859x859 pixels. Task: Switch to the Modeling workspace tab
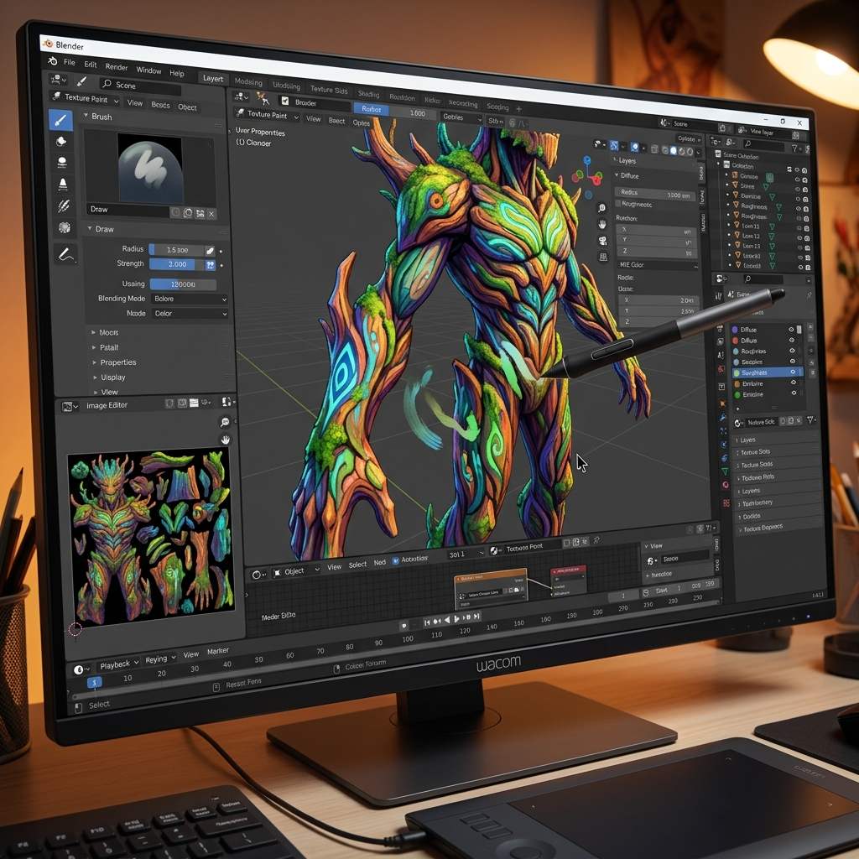[248, 81]
